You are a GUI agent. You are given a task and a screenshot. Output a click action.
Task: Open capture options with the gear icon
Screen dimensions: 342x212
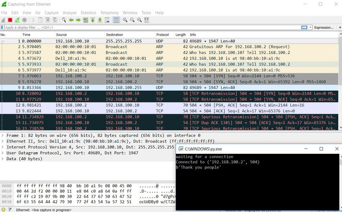[25, 20]
